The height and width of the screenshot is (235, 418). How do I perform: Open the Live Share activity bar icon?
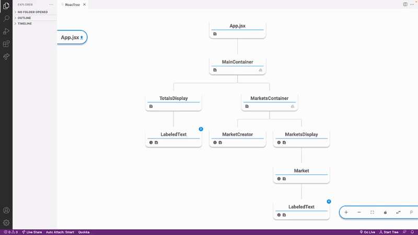(x=6, y=56)
